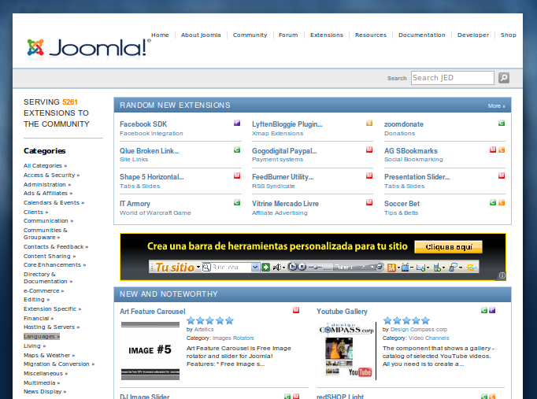The height and width of the screenshot is (399, 537).
Task: Click the search magnifier button
Action: point(503,78)
